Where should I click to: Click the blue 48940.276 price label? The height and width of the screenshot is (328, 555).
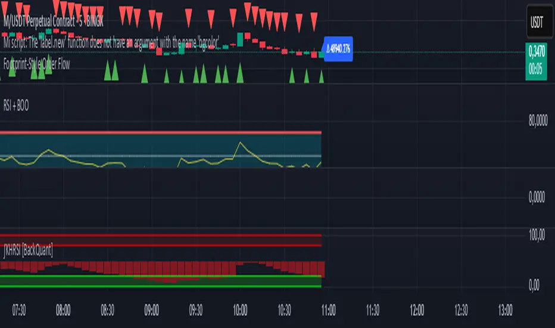click(338, 48)
